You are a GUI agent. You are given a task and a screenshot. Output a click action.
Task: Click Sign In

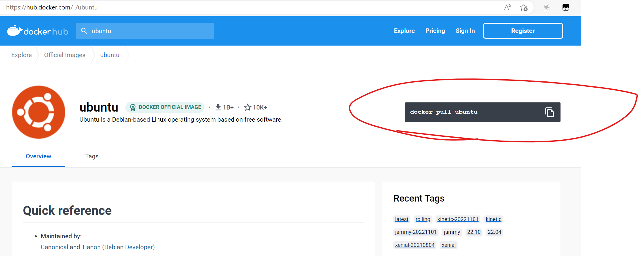[465, 31]
